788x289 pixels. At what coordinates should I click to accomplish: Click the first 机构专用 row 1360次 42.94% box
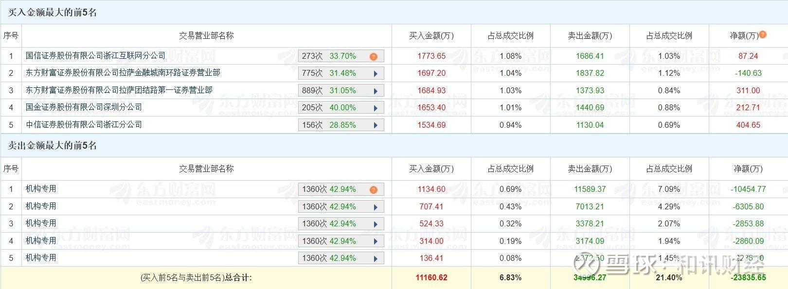341,189
